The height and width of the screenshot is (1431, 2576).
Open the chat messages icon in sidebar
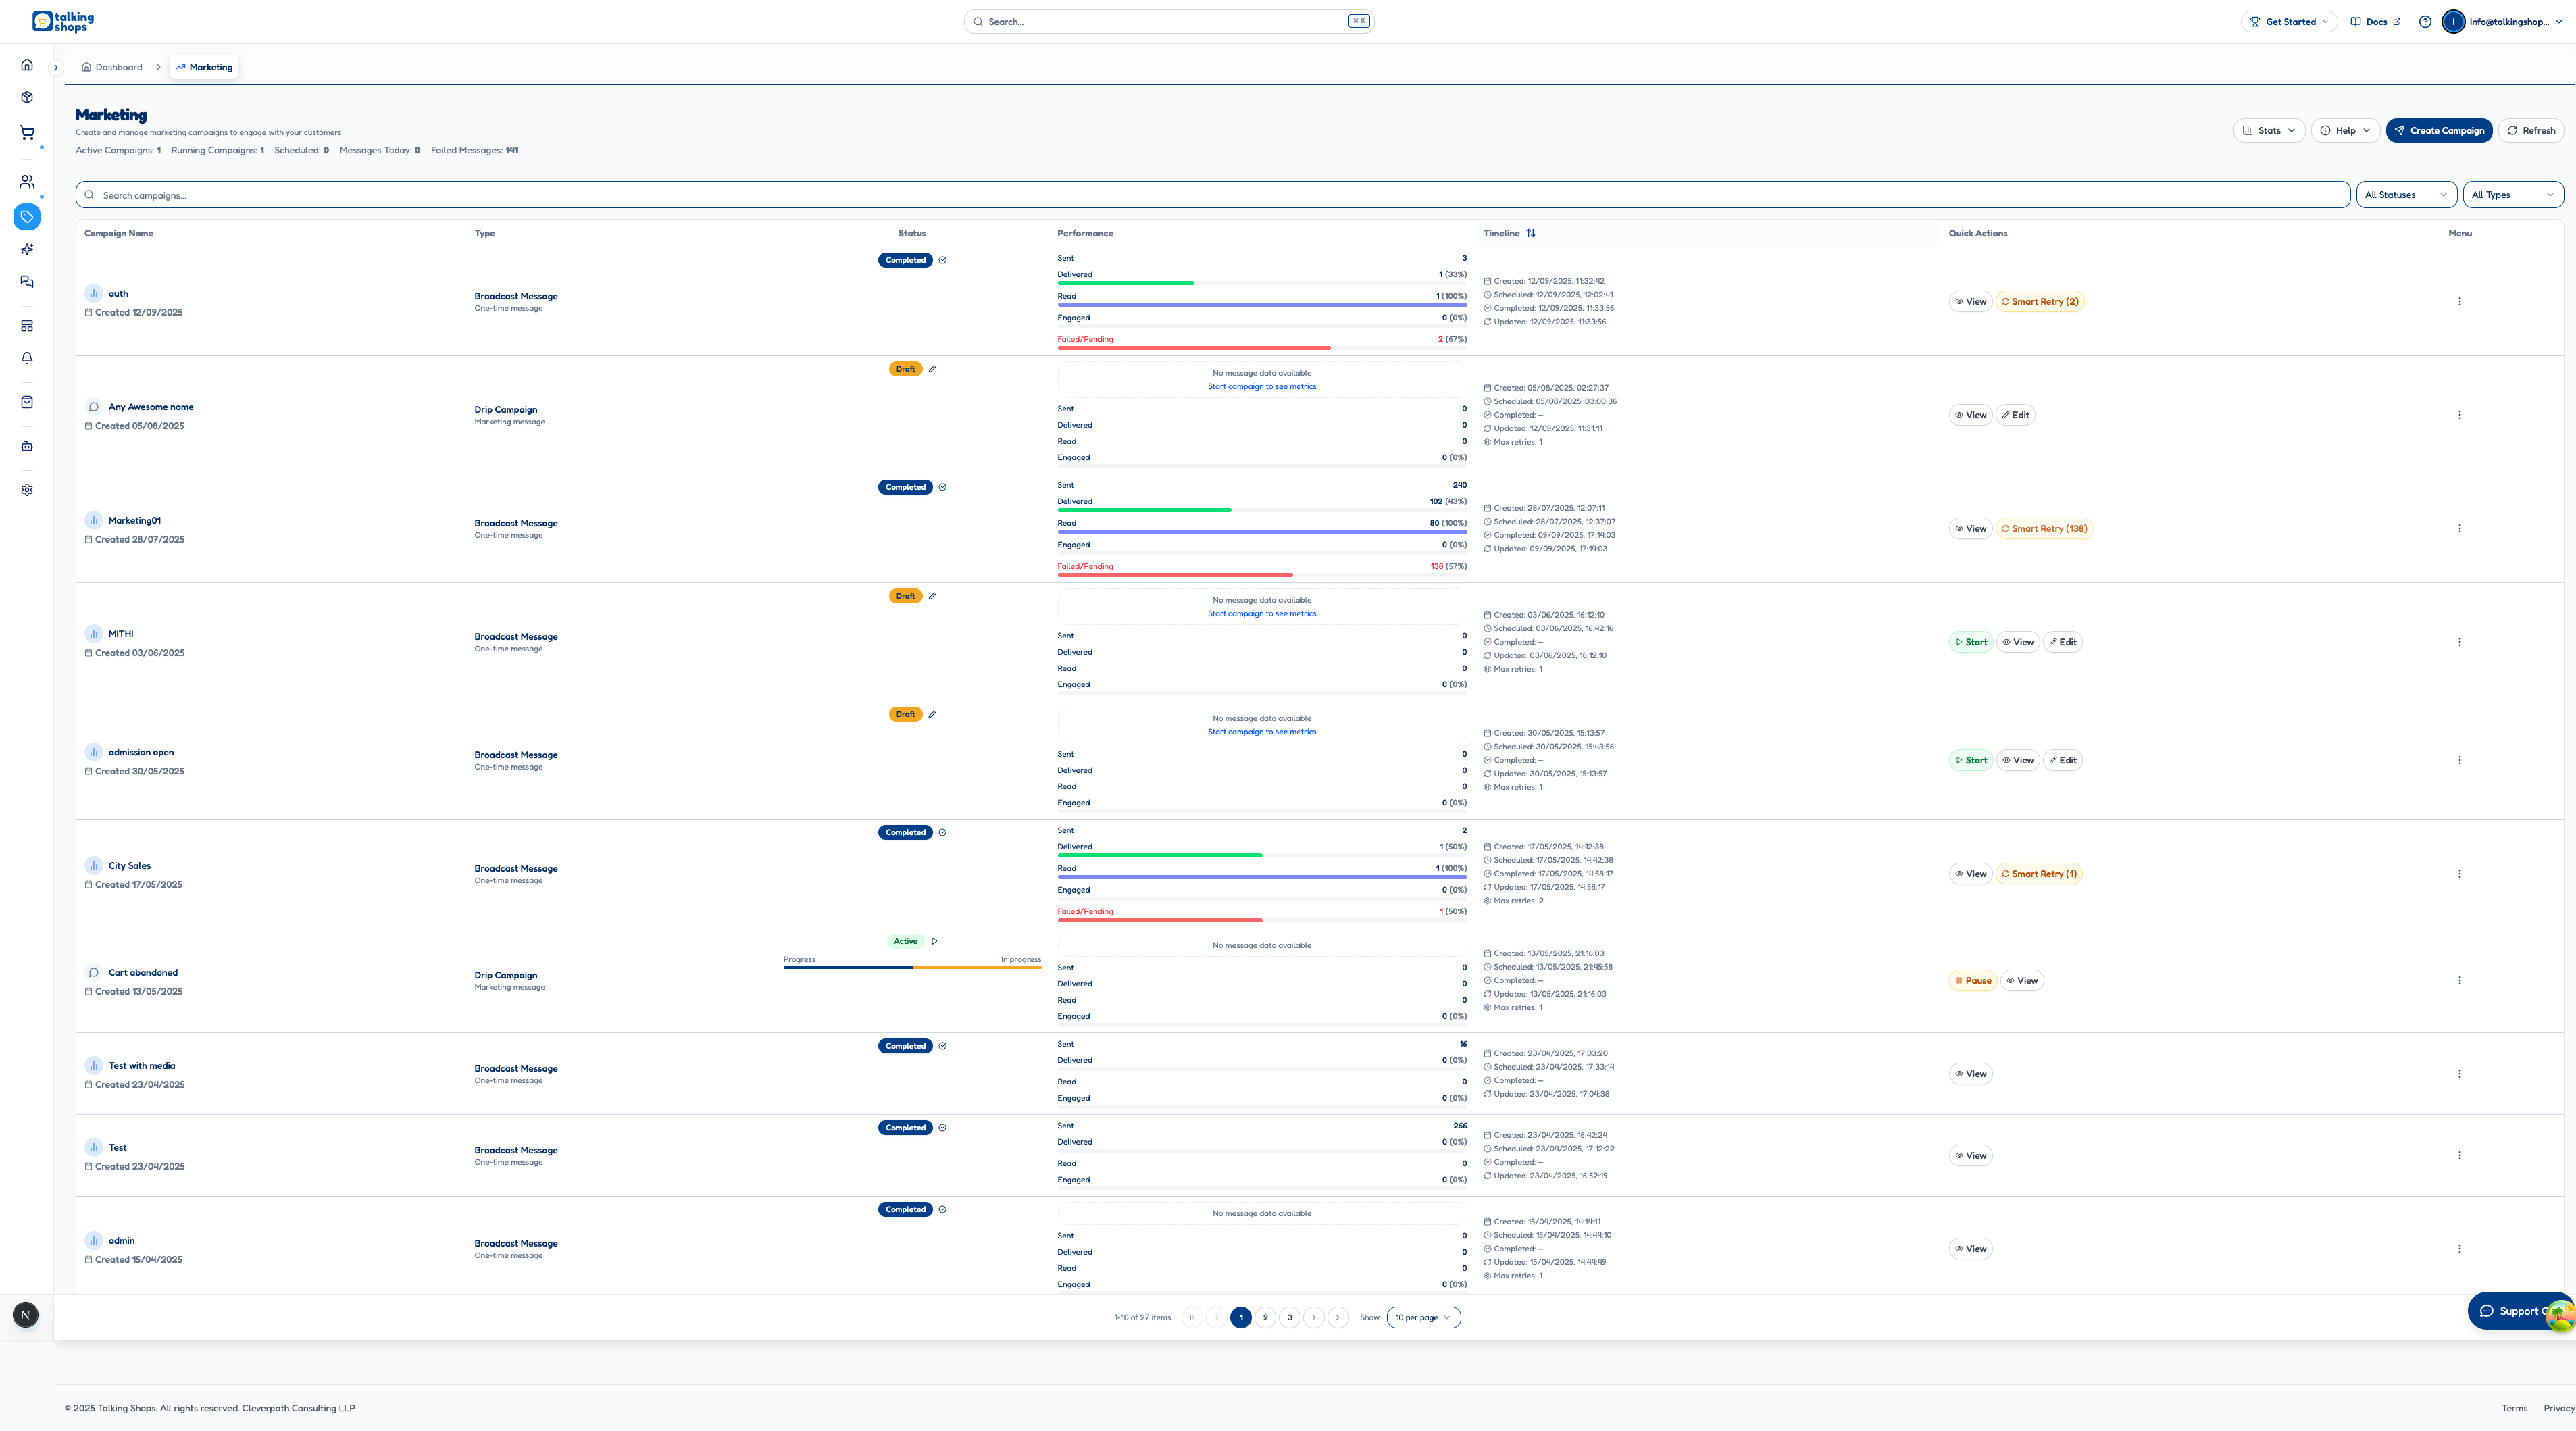(x=27, y=282)
